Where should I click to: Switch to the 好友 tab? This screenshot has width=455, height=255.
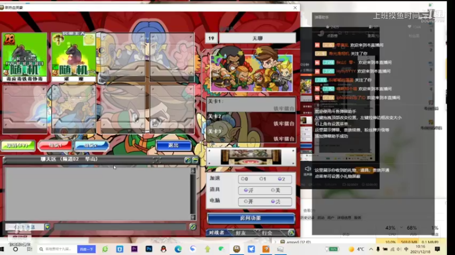pos(241,232)
